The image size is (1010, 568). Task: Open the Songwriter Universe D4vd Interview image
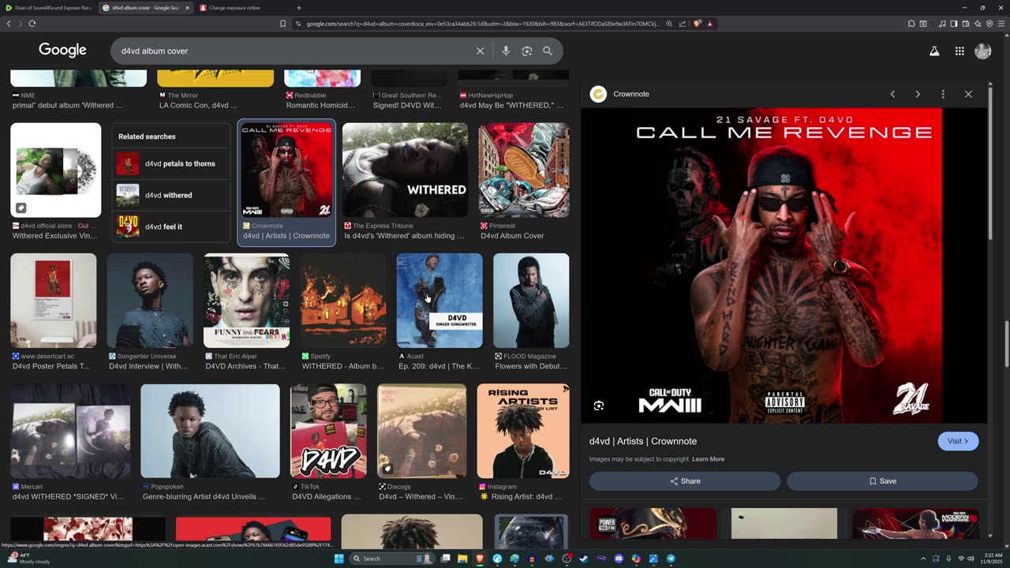pyautogui.click(x=150, y=301)
